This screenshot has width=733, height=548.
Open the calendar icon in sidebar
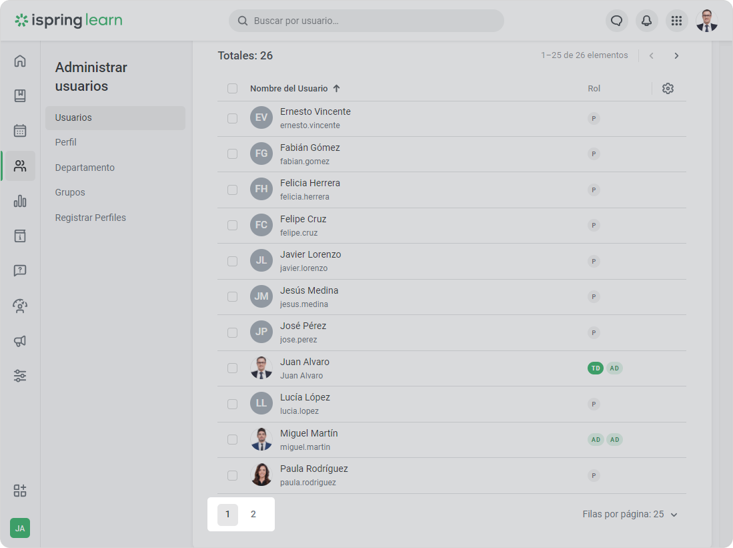tap(20, 131)
